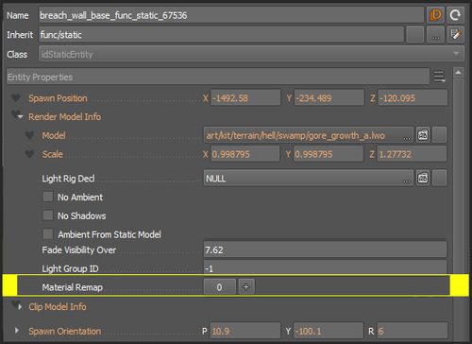Enable Ambient From Static Model checkbox
The width and height of the screenshot is (472, 344).
(x=48, y=234)
